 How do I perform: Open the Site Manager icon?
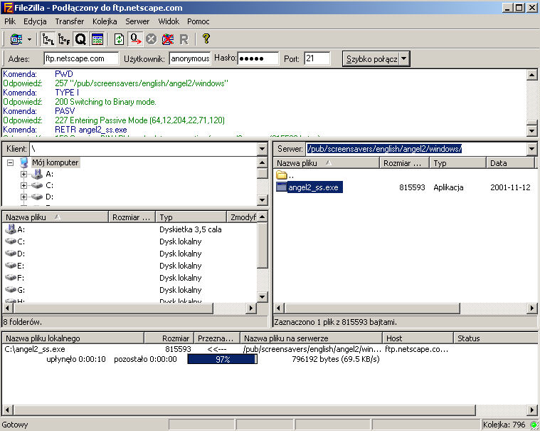(16, 39)
